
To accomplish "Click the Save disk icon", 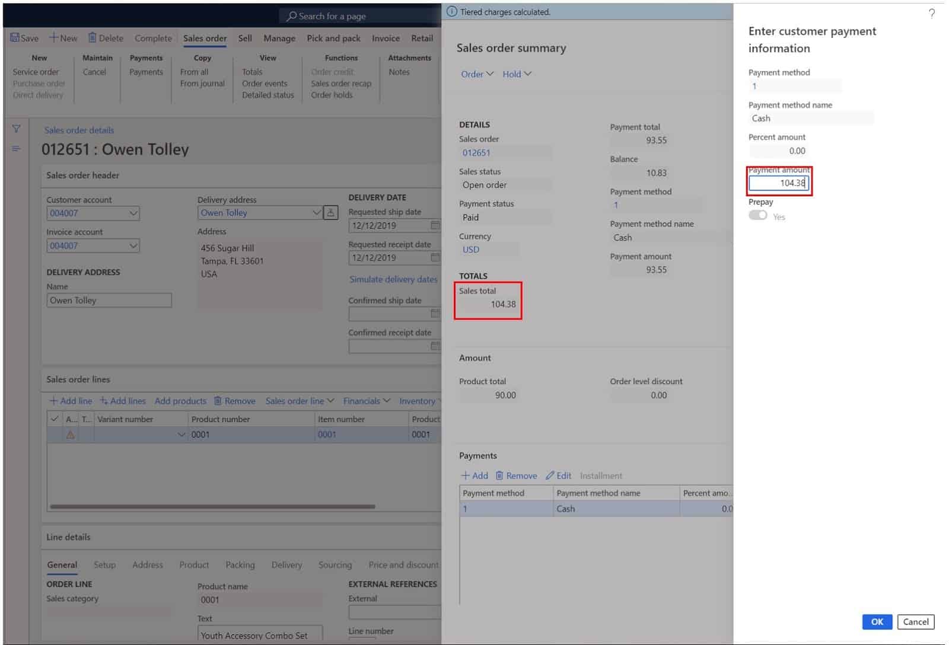I will click(15, 38).
